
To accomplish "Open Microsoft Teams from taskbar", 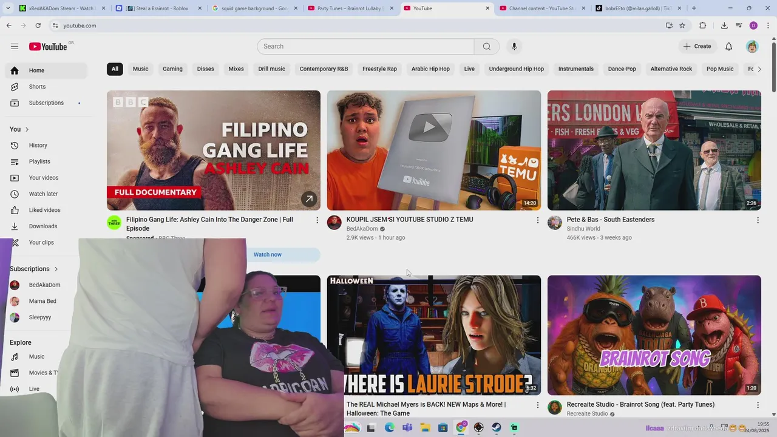I will click(407, 428).
